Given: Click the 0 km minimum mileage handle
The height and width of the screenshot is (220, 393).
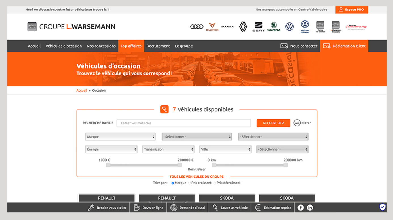Looking at the screenshot, I should tap(214, 165).
